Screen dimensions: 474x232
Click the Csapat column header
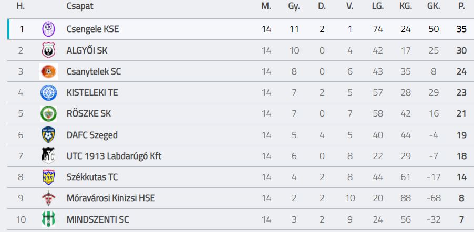(80, 7)
